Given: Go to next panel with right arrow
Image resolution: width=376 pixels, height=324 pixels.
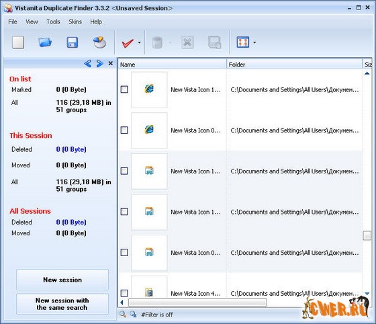Looking at the screenshot, I should (x=99, y=64).
